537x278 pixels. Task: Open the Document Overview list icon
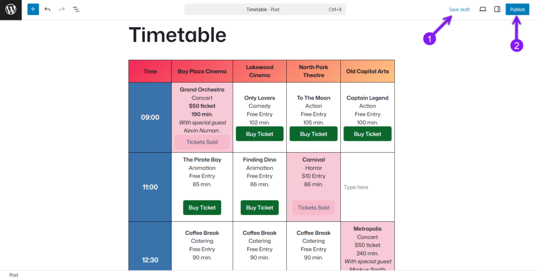point(76,9)
